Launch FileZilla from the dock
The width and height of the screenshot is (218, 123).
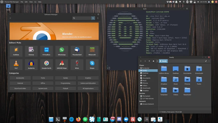(x=133, y=119)
